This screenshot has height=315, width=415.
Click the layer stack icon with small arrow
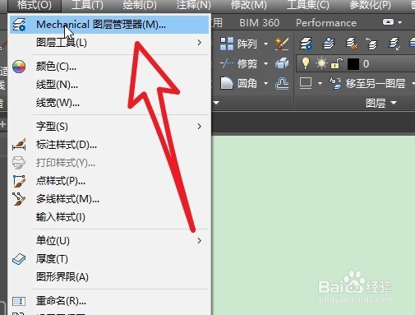[x=394, y=44]
